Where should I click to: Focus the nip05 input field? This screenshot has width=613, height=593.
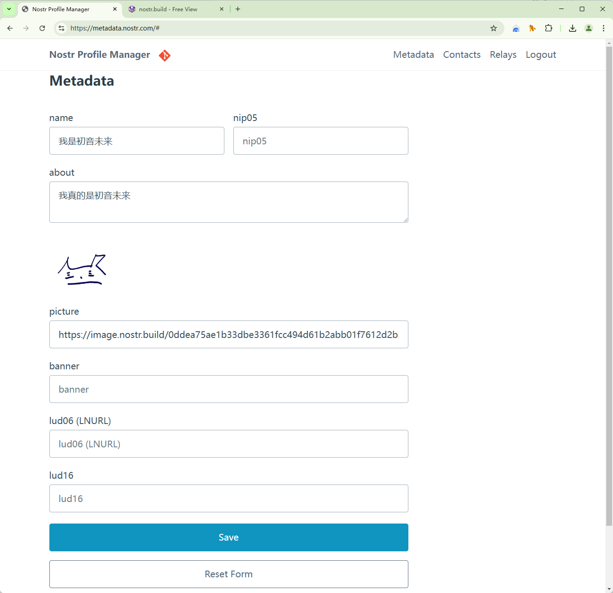point(321,141)
